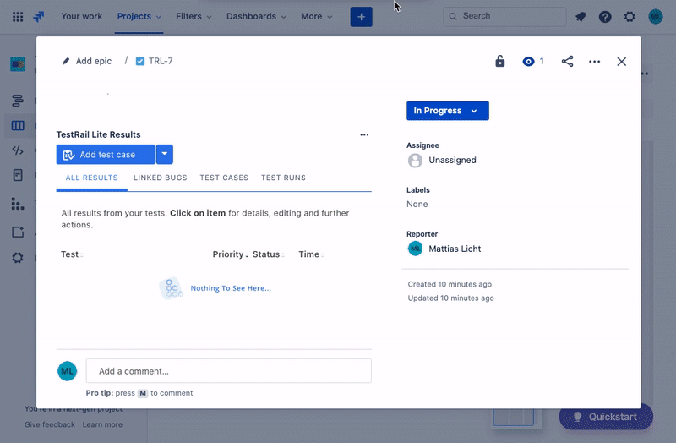Click the Quickstart button
This screenshot has height=443, width=676.
(x=606, y=417)
